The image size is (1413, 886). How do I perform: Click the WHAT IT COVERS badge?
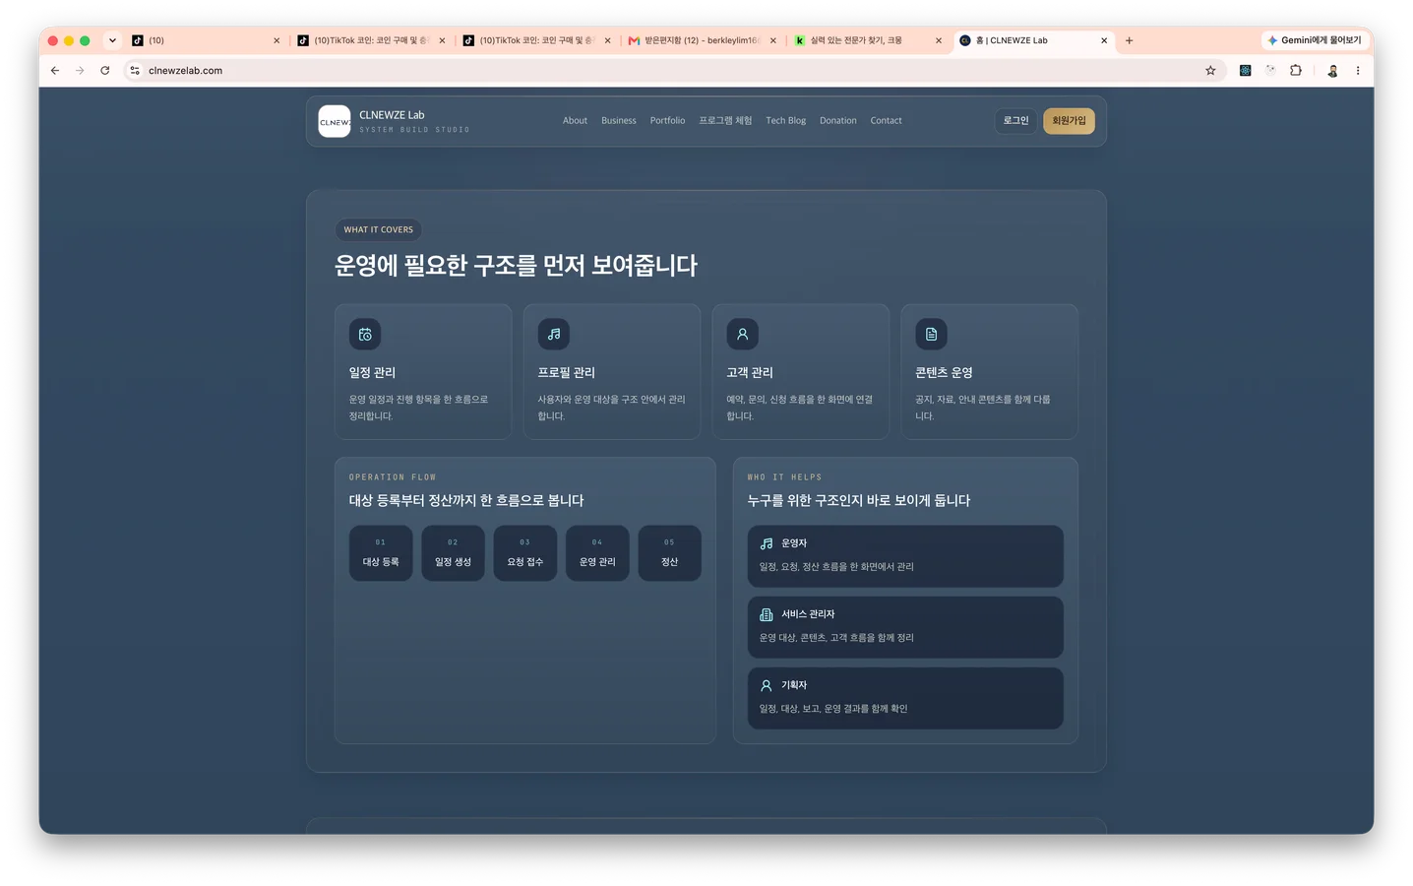pyautogui.click(x=379, y=230)
